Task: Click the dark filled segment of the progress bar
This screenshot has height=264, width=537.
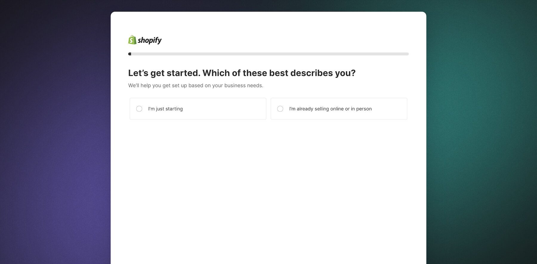Action: click(x=130, y=54)
